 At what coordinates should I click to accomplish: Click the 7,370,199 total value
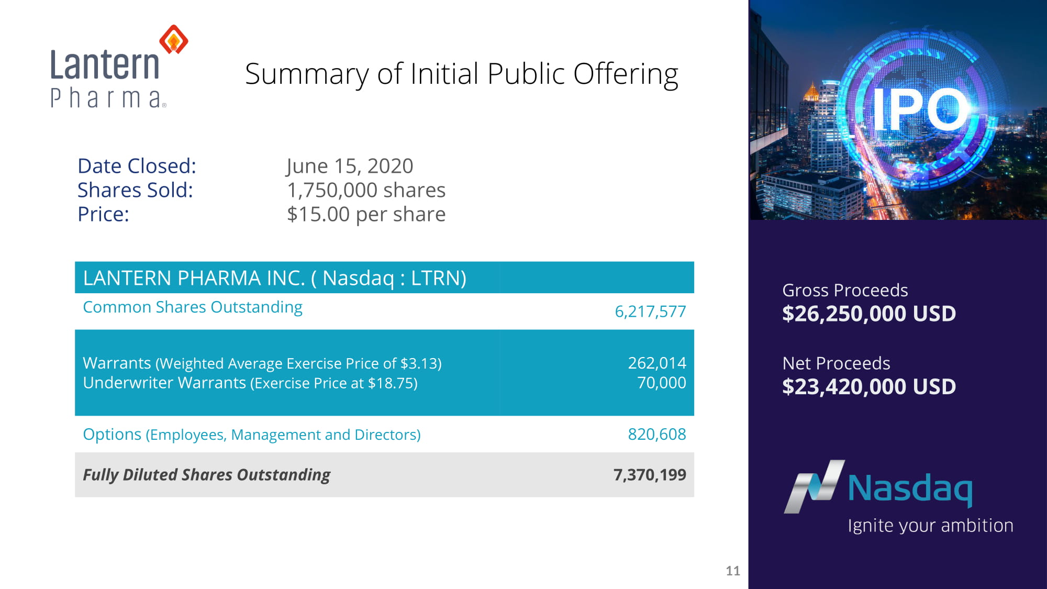[x=650, y=475]
